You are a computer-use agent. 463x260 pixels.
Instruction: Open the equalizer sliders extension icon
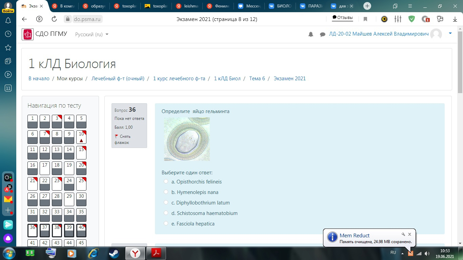click(398, 19)
